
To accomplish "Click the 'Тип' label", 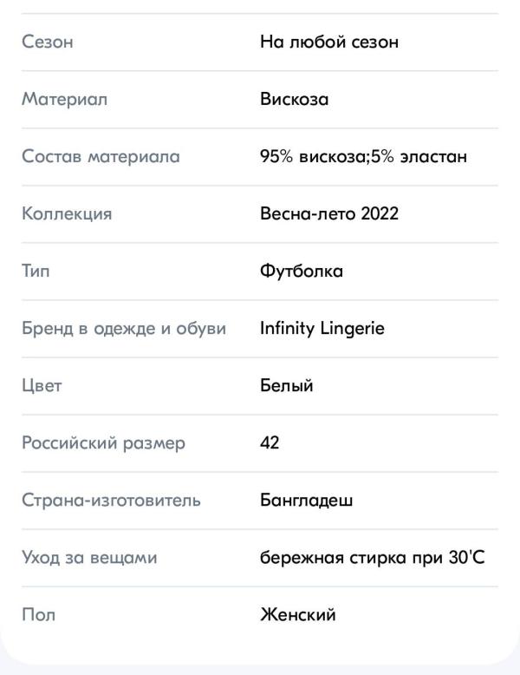I will [36, 272].
